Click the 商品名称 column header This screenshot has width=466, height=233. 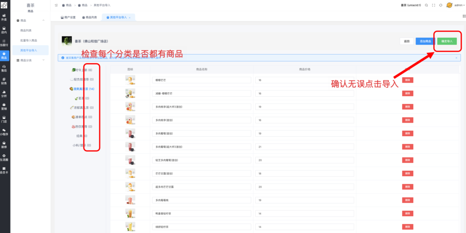[x=202, y=69]
